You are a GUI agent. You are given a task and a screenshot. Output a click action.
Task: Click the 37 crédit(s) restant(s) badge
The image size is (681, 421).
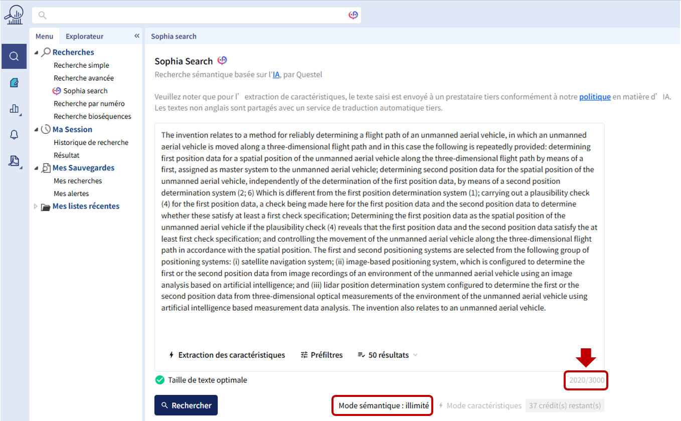point(565,405)
